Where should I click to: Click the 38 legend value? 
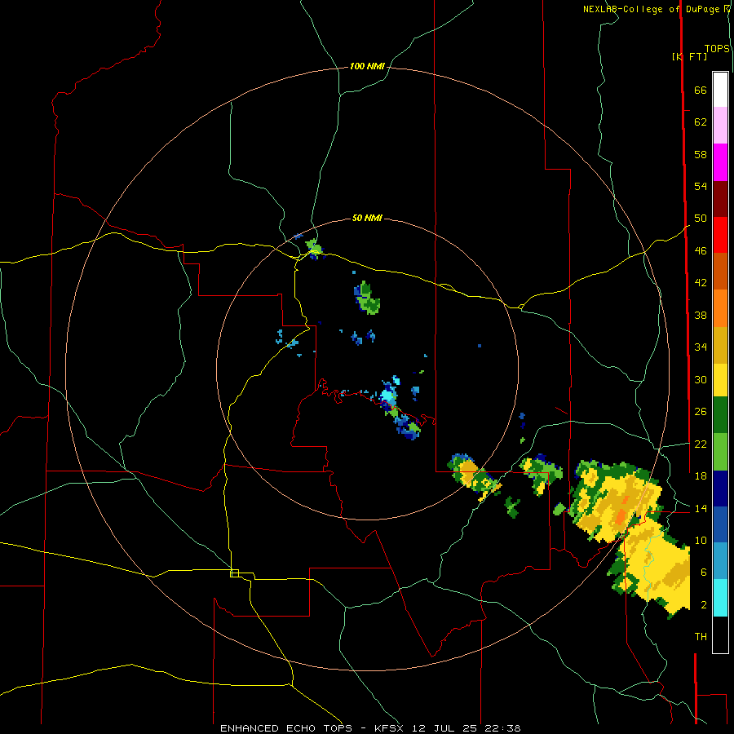pyautogui.click(x=701, y=315)
